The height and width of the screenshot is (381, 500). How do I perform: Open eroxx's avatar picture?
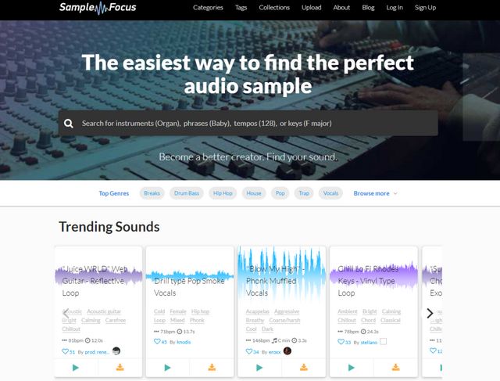point(287,351)
